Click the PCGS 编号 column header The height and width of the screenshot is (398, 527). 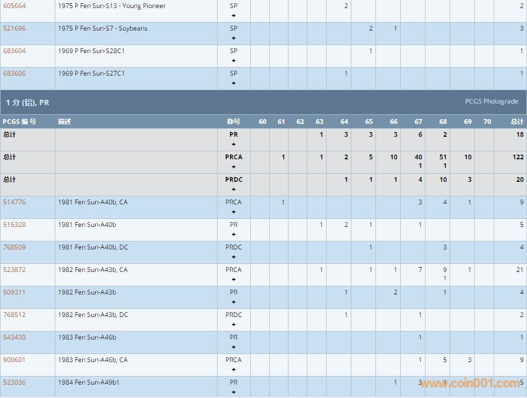19,122
